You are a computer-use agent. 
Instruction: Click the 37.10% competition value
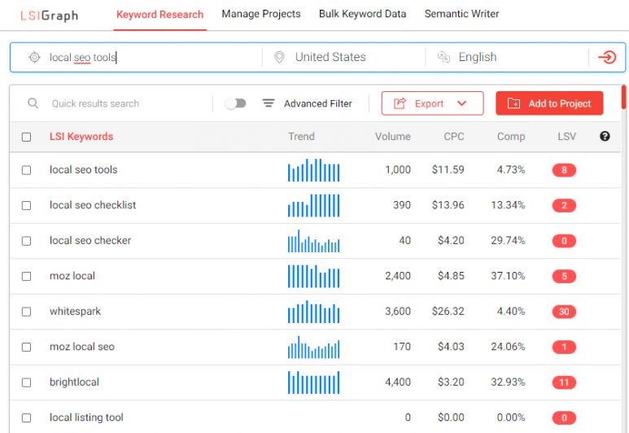point(508,276)
